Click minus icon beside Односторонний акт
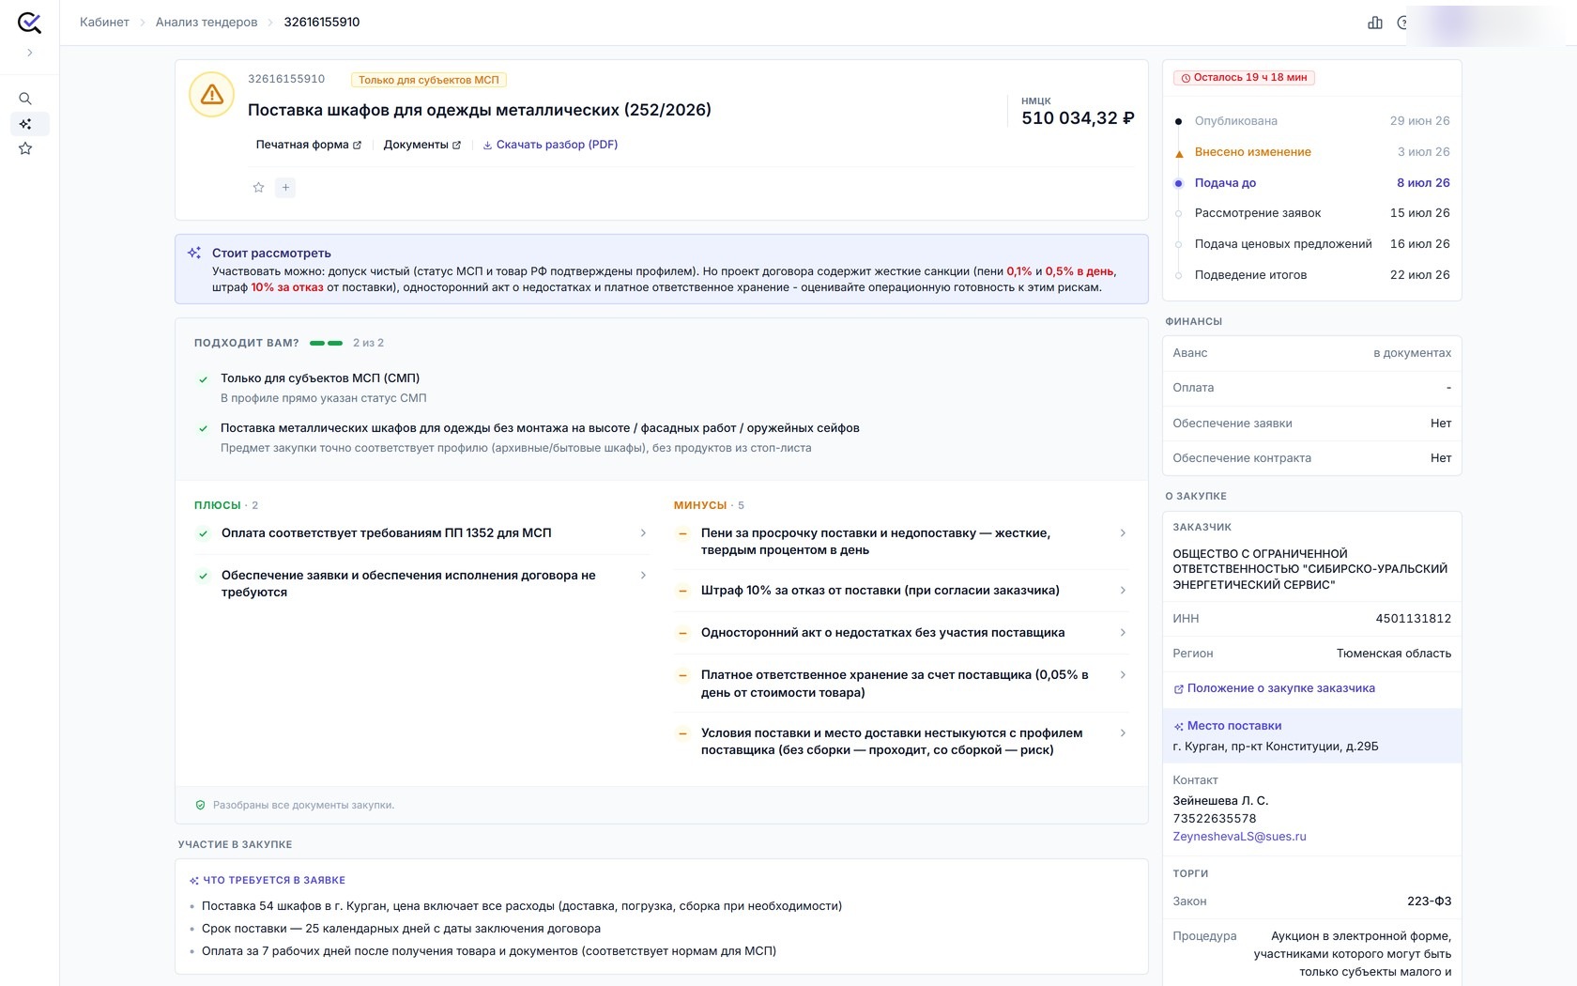Image resolution: width=1577 pixels, height=986 pixels. point(682,633)
